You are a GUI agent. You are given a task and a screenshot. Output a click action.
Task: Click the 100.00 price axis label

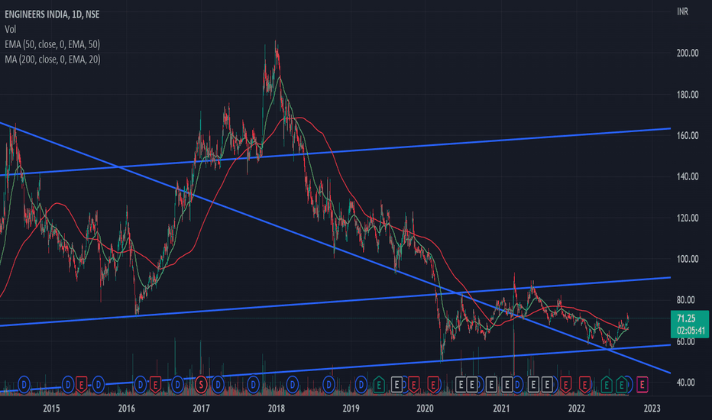688,259
